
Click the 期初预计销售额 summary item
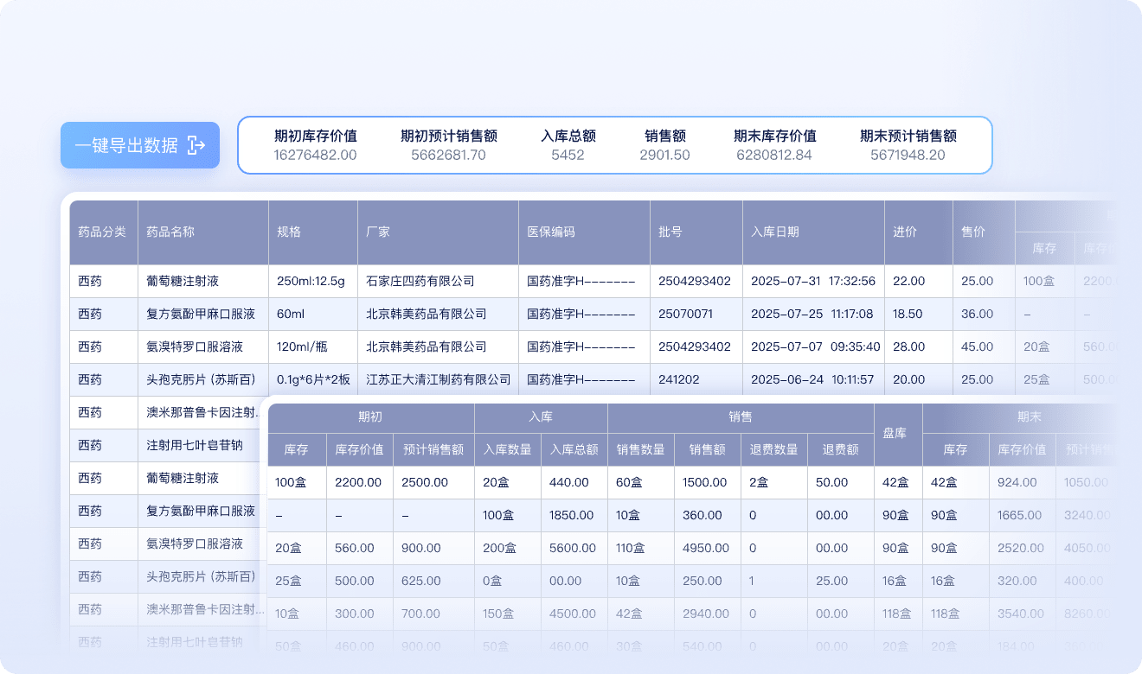point(448,145)
